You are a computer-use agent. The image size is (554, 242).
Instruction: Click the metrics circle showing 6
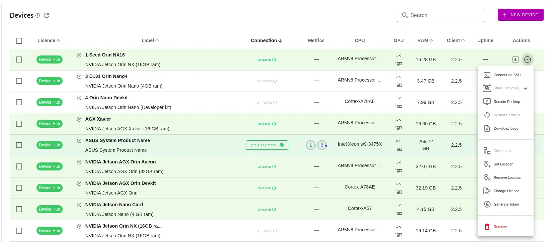coord(322,145)
